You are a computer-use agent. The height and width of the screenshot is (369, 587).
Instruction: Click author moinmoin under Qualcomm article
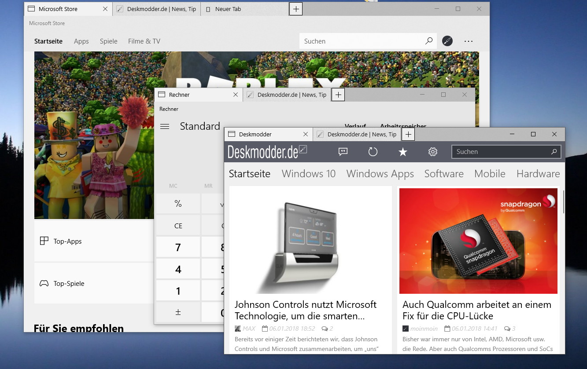(423, 329)
